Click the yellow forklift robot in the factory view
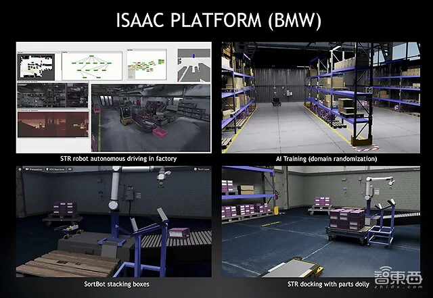This screenshot has height=298, width=433. point(127,115)
